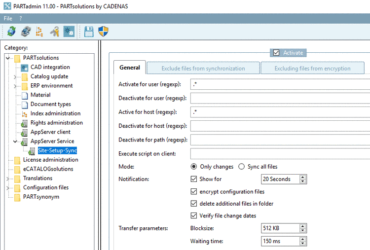
Task: Click the PARTadmin application title icon
Action: pos(7,6)
